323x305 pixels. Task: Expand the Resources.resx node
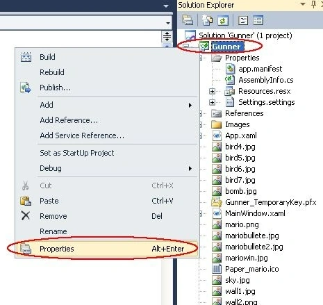tap(212, 91)
